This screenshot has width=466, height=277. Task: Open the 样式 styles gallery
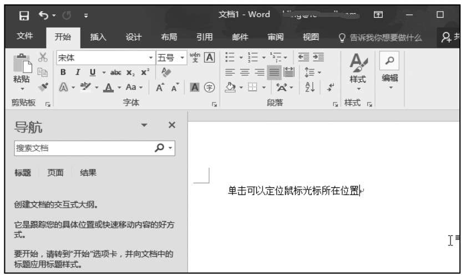click(x=359, y=72)
